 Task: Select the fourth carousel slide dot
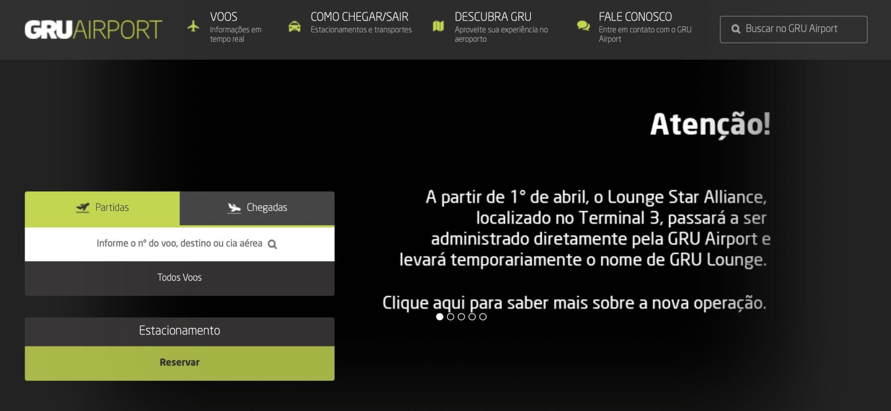click(x=472, y=317)
